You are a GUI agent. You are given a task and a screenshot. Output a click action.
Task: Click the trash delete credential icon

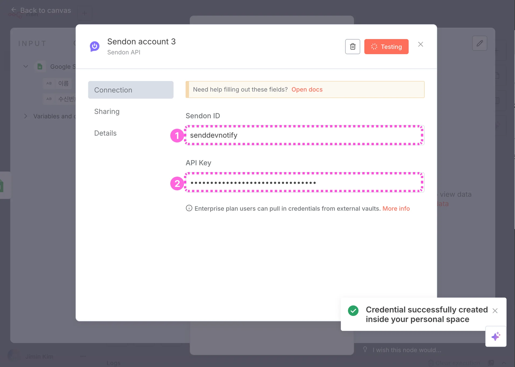352,47
